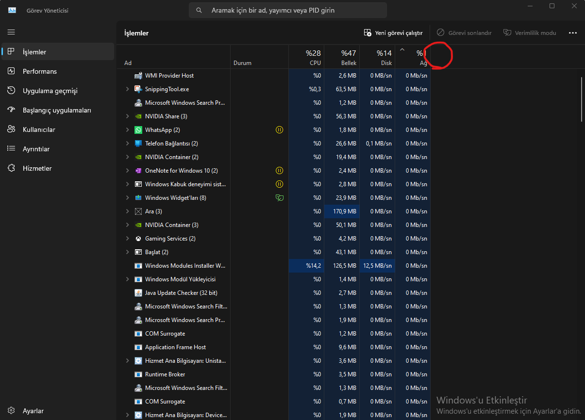Click the search box for name or PID
Viewport: 585px width, 420px height.
click(x=287, y=10)
